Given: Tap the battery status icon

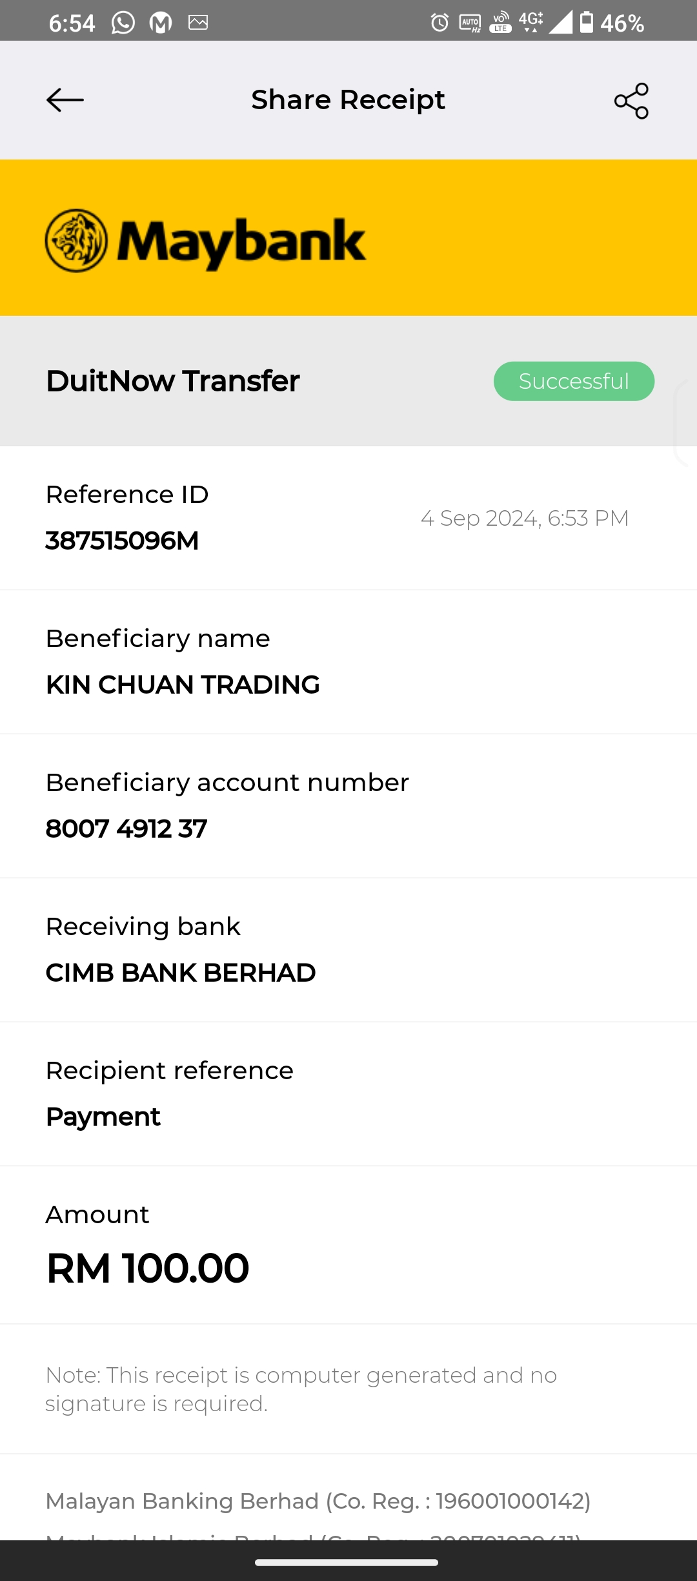Looking at the screenshot, I should [x=586, y=22].
